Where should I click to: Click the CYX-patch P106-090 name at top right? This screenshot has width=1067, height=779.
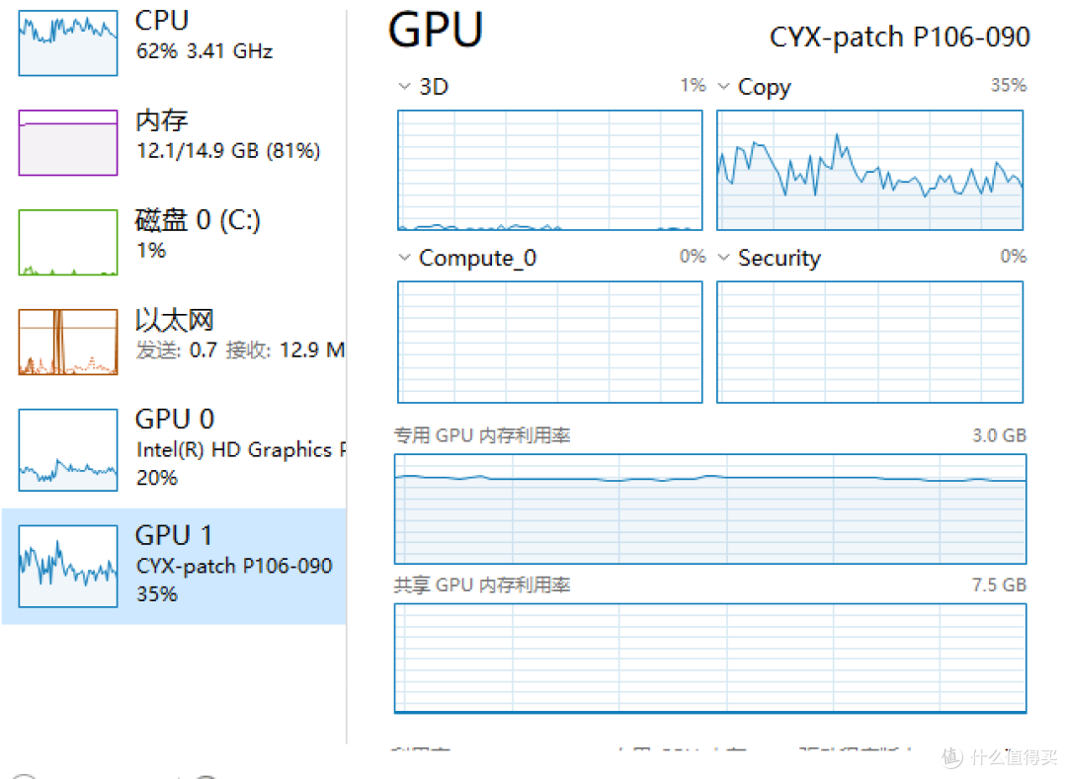tap(899, 38)
